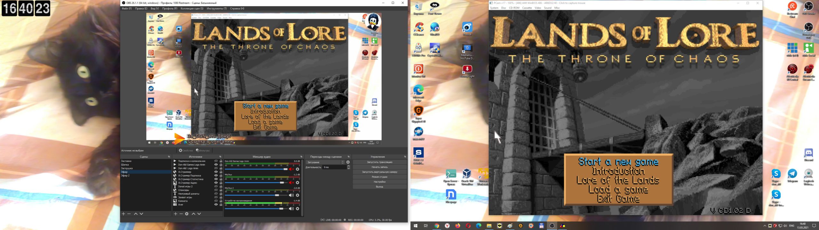Adjust Устройство воспроизведения volume slider
819x230 pixels.
281,209
